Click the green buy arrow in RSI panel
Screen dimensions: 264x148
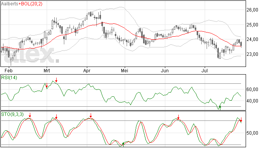pos(220,108)
